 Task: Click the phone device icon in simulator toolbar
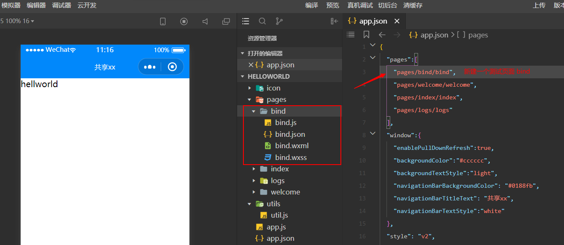(x=163, y=21)
